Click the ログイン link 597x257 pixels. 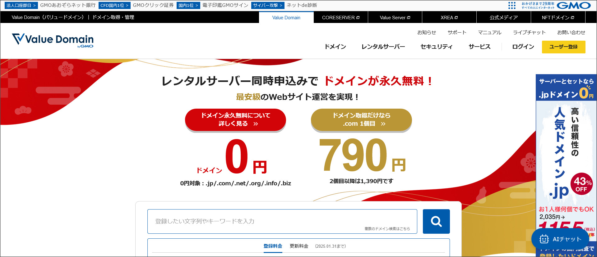tap(523, 47)
